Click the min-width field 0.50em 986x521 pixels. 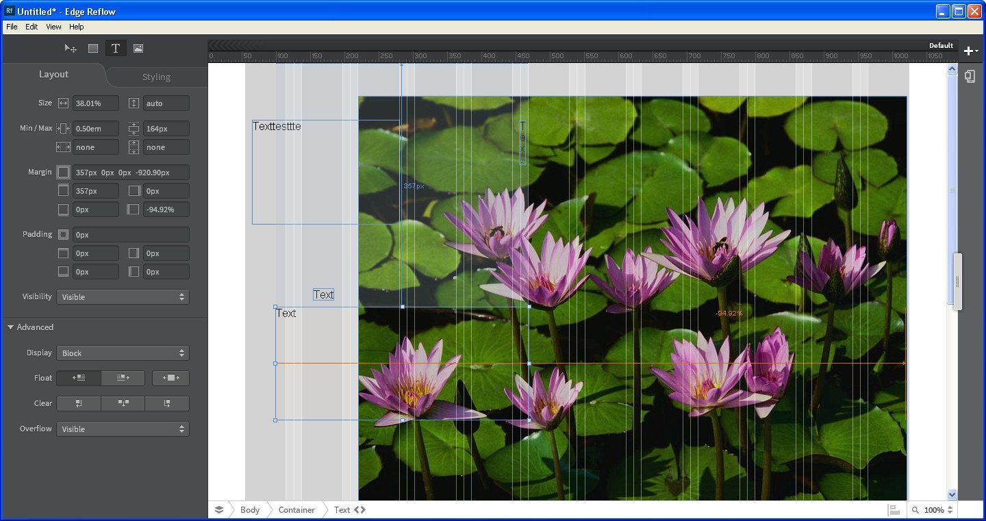[96, 129]
